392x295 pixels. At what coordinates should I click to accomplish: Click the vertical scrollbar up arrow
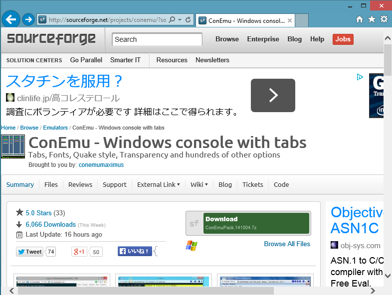pyautogui.click(x=388, y=38)
